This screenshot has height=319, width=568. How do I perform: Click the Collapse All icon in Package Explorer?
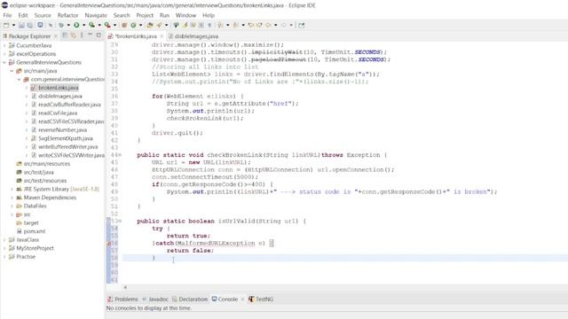point(65,35)
